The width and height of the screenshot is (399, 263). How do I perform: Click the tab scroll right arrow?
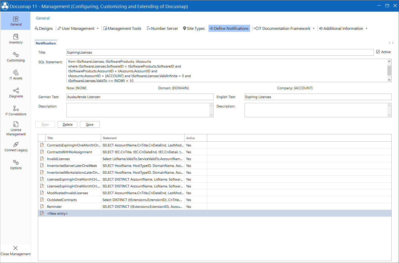[x=393, y=43]
